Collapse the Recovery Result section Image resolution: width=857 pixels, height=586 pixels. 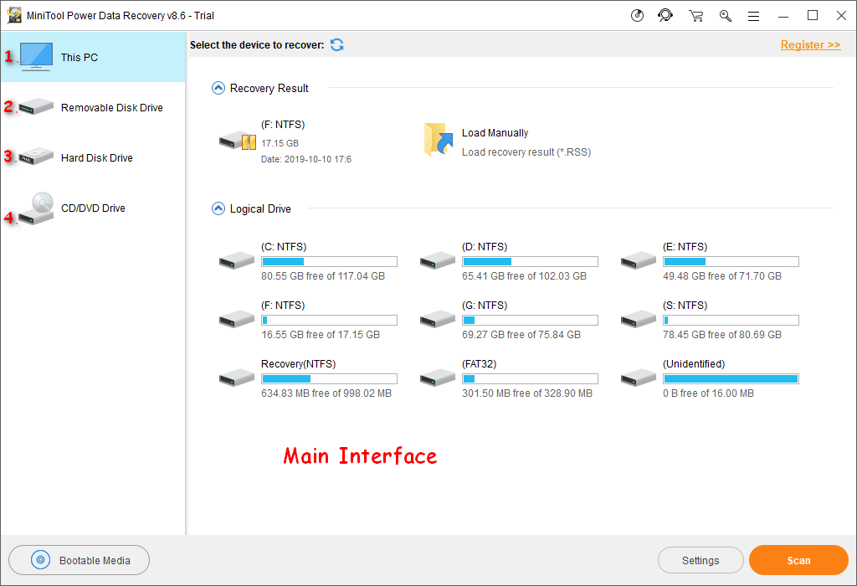pos(218,88)
